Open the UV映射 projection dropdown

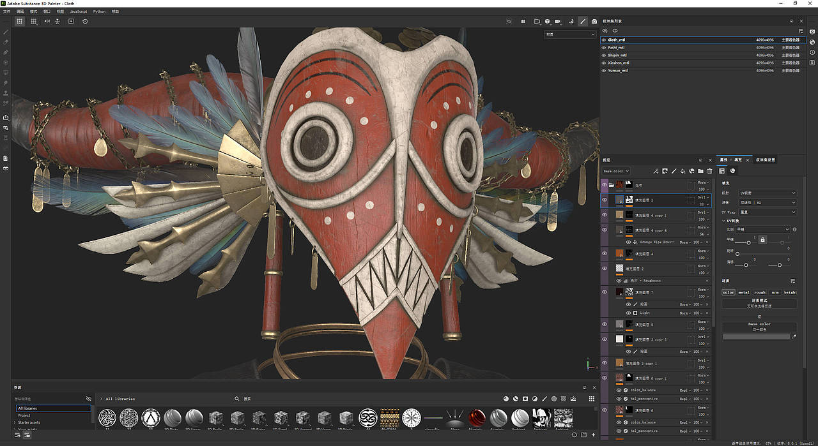(x=768, y=193)
